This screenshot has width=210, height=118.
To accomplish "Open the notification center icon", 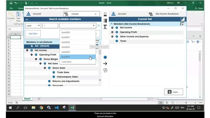I will [x=199, y=108].
